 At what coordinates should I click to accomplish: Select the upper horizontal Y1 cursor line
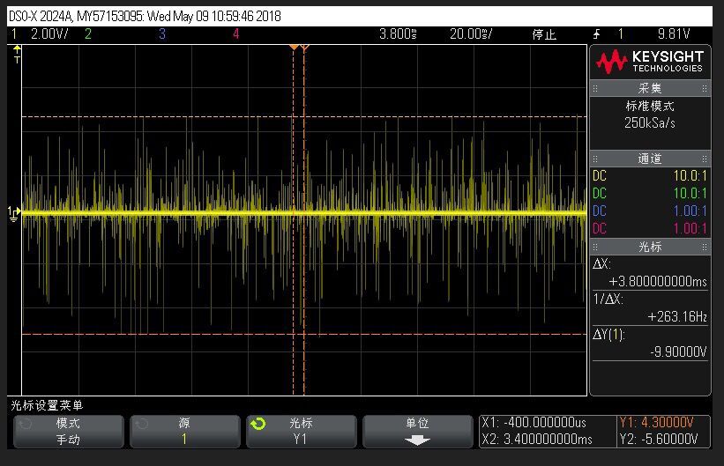(304, 117)
